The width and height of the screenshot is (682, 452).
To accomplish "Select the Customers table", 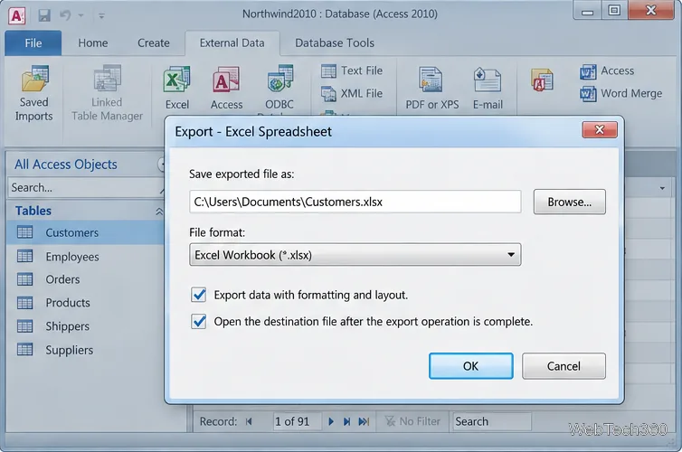I will tap(85, 232).
